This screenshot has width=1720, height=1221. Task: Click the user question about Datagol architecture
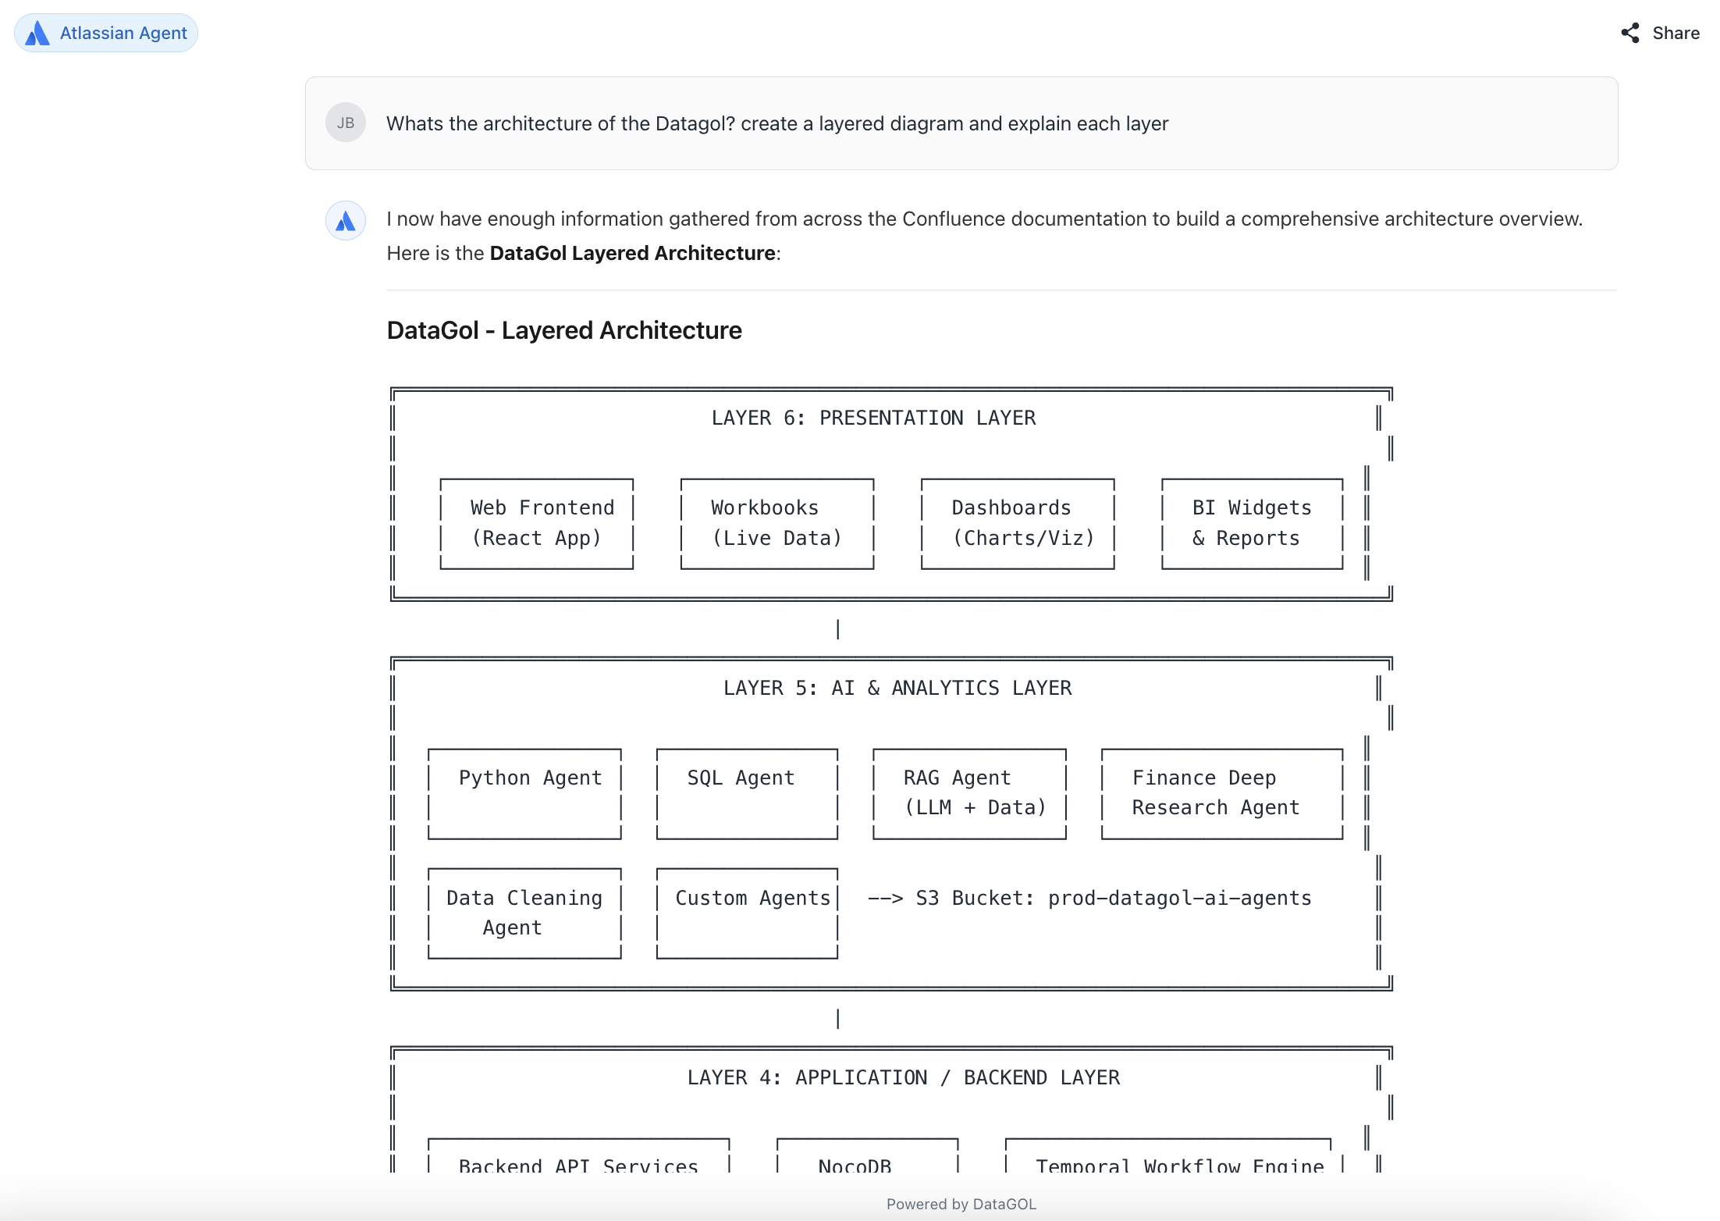(776, 123)
